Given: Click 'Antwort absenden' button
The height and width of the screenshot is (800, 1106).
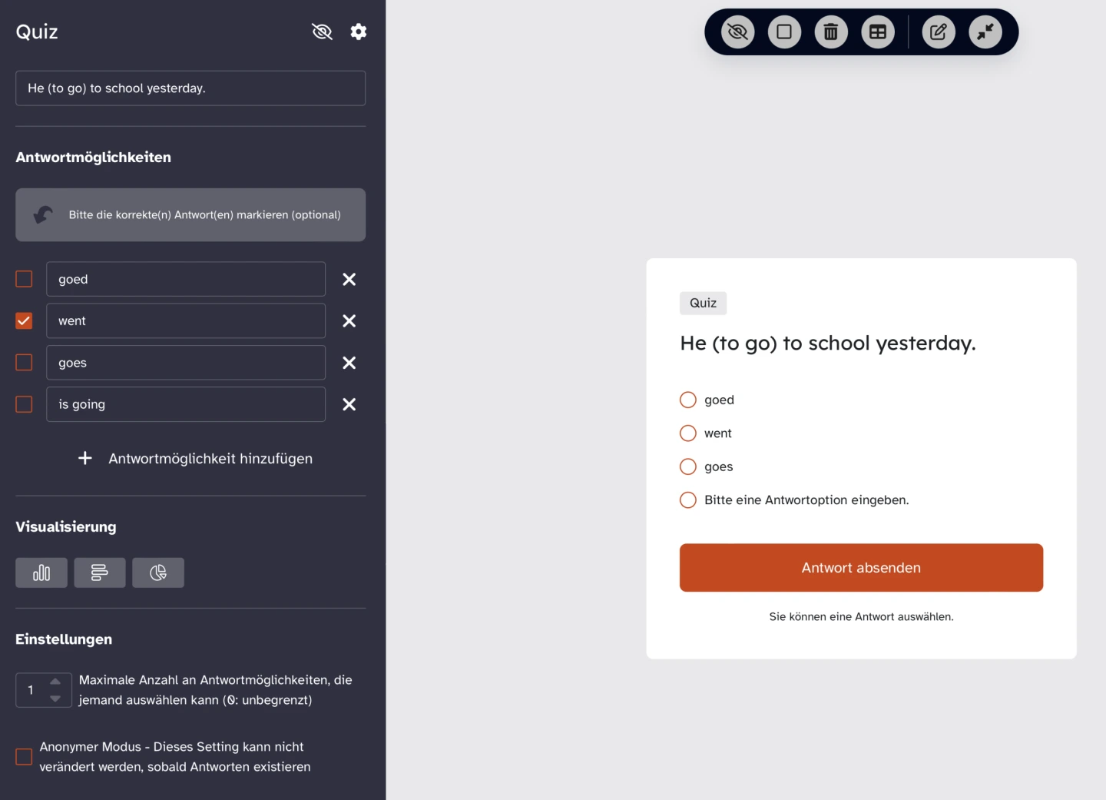Looking at the screenshot, I should 861,568.
